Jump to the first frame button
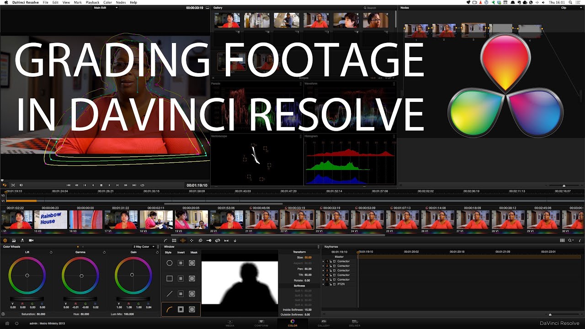Image resolution: width=585 pixels, height=329 pixels. click(69, 185)
